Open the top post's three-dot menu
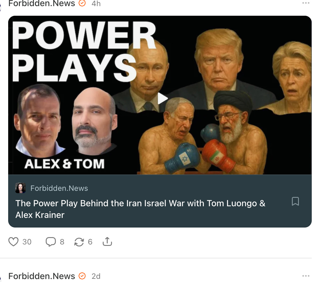This screenshot has width=331, height=282. [x=306, y=3]
